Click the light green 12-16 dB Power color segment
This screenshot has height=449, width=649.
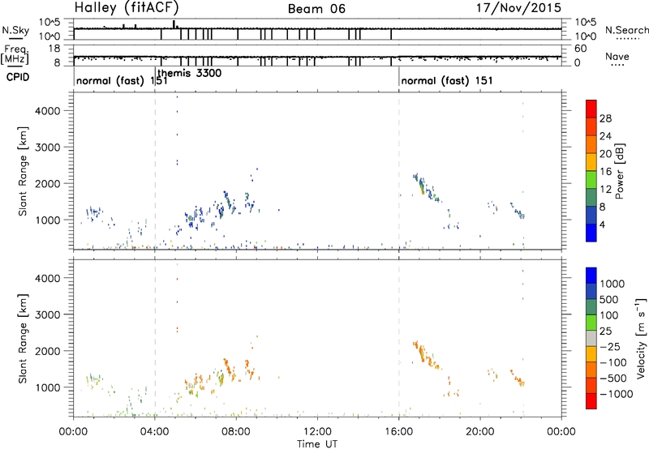click(x=591, y=179)
